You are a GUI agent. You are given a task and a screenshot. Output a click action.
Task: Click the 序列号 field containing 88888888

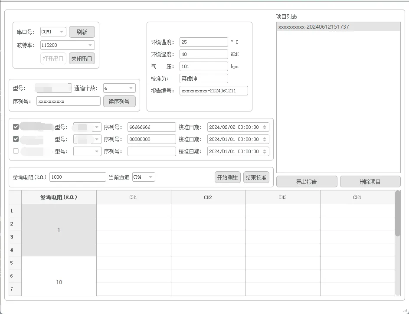tap(151, 139)
